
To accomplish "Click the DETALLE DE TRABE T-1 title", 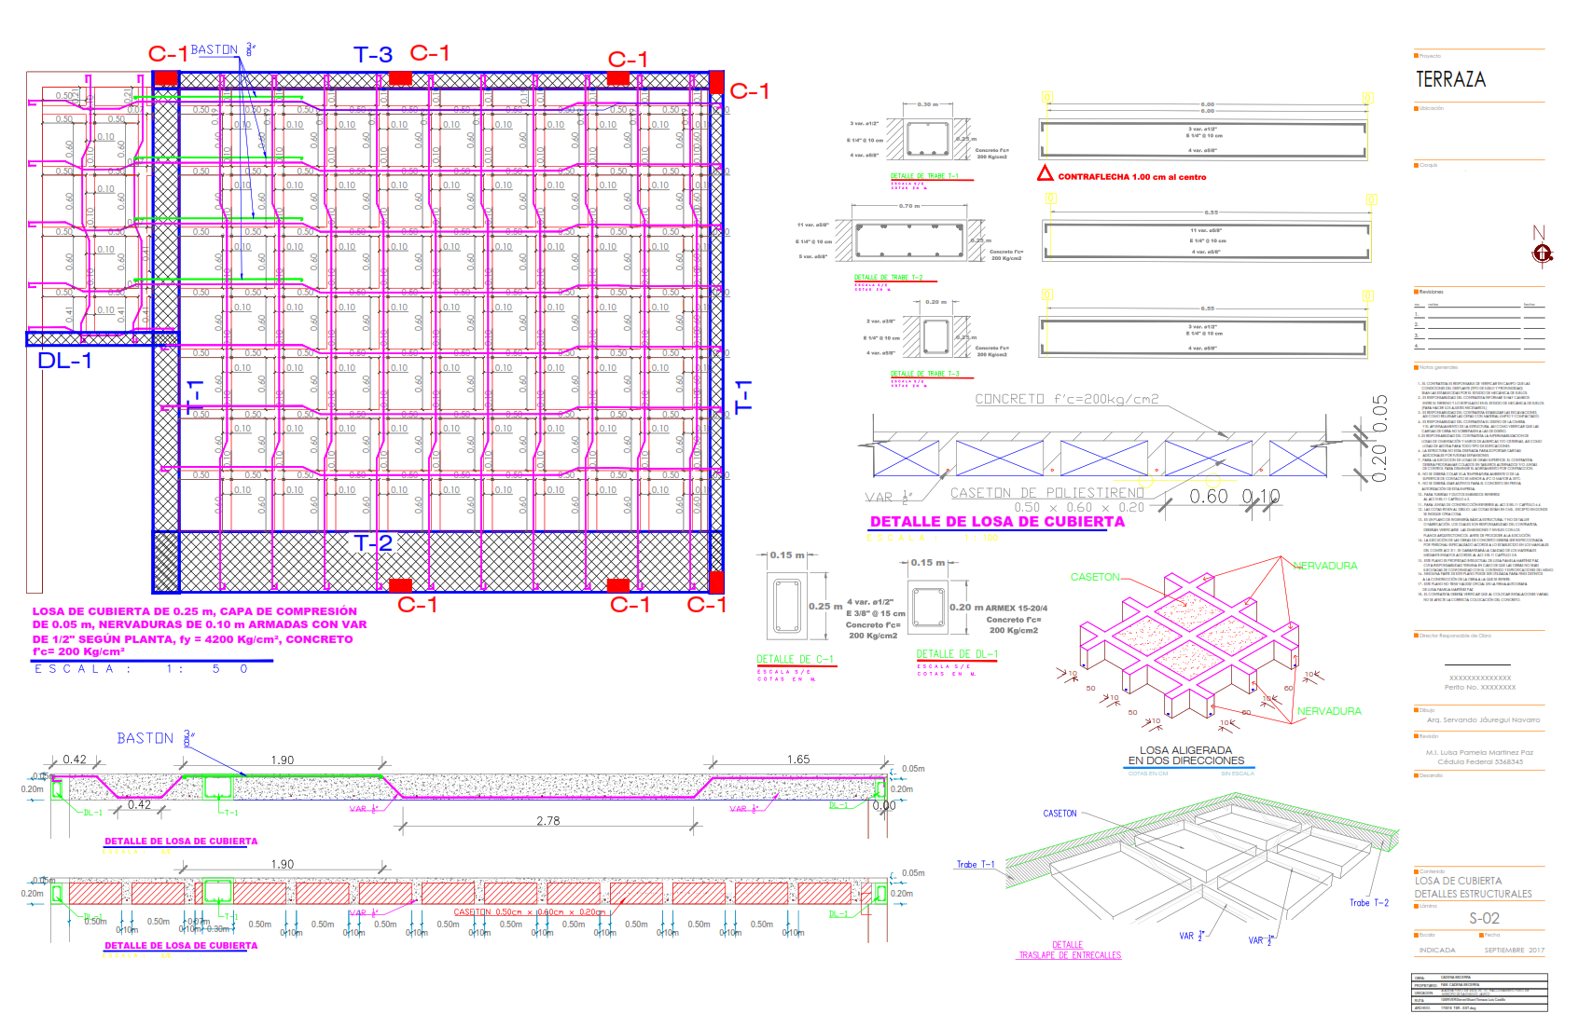I will (x=924, y=175).
